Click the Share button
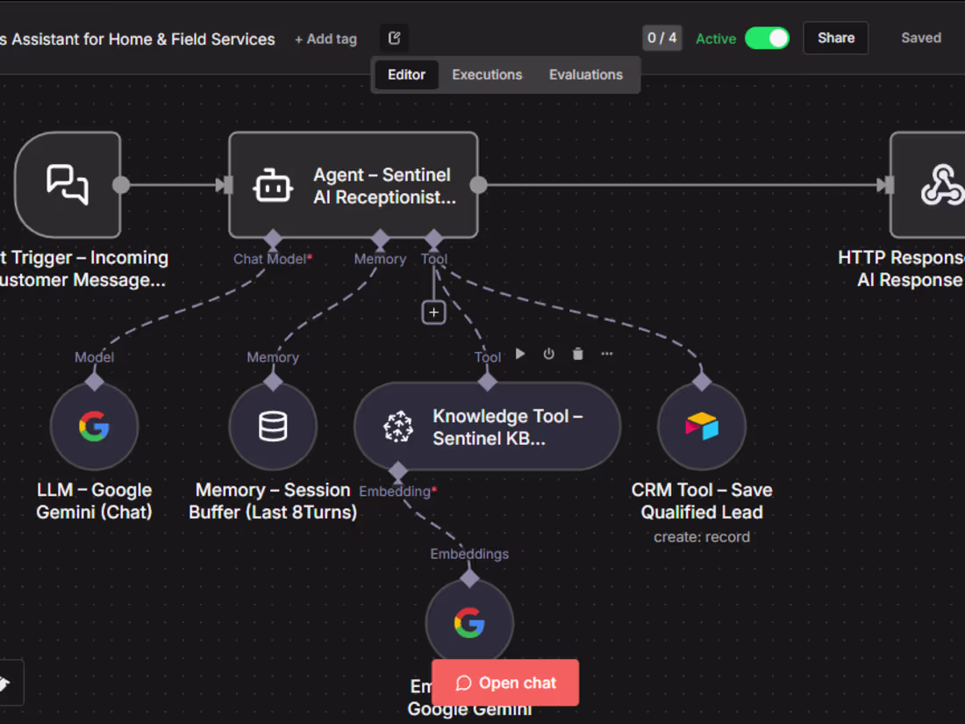The width and height of the screenshot is (965, 724). [834, 38]
